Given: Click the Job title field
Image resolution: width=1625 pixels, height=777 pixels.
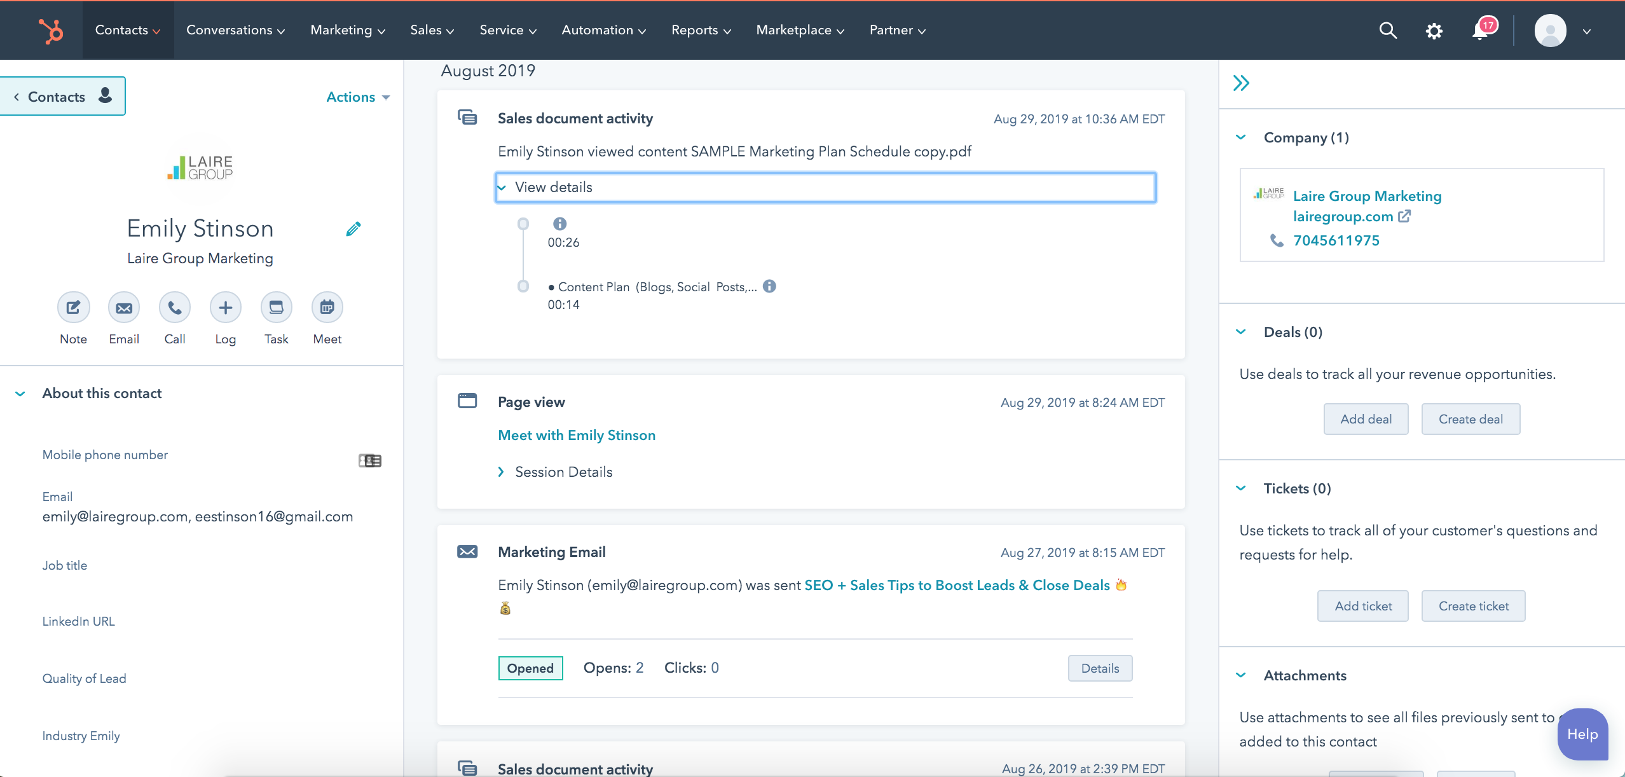Looking at the screenshot, I should [64, 565].
